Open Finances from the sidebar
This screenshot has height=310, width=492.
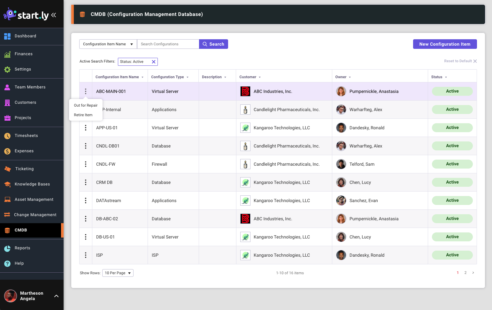(23, 54)
